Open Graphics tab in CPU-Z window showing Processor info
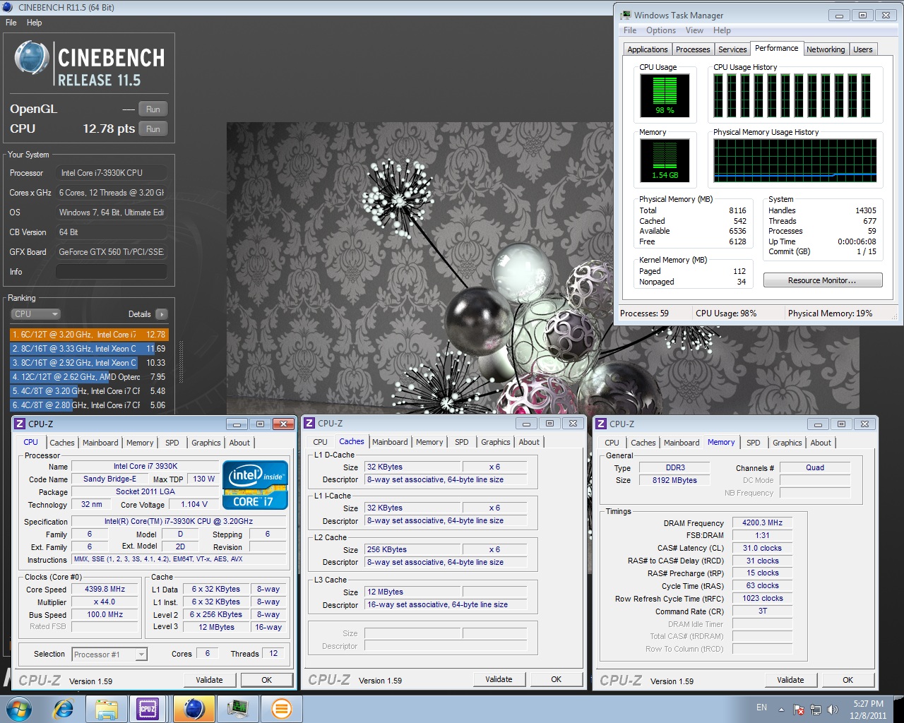The height and width of the screenshot is (723, 904). [206, 443]
